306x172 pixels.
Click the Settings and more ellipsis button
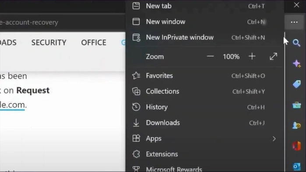[294, 22]
